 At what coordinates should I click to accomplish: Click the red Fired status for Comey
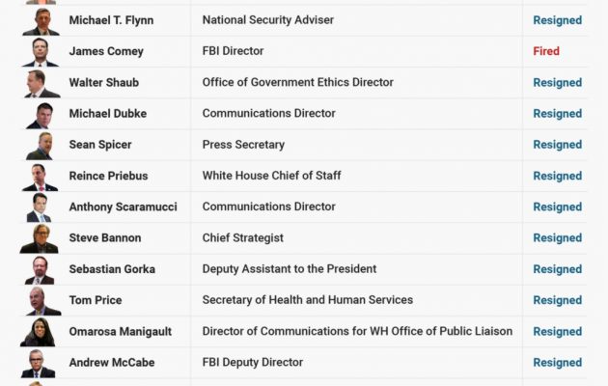[546, 51]
